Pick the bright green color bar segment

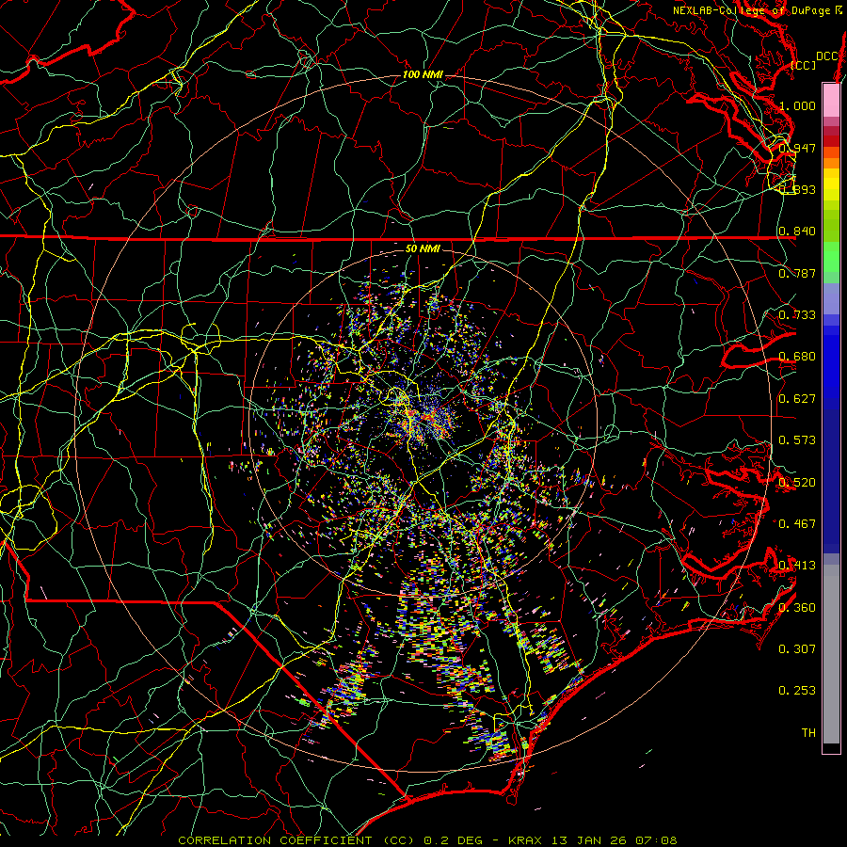tap(831, 258)
